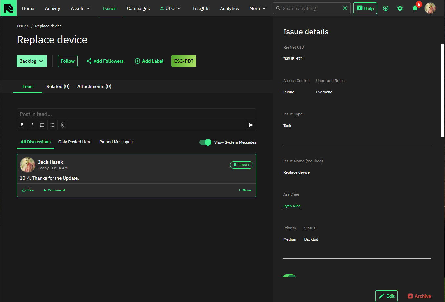Click Add Followers
Viewport: 445px width, 302px height.
coord(105,61)
